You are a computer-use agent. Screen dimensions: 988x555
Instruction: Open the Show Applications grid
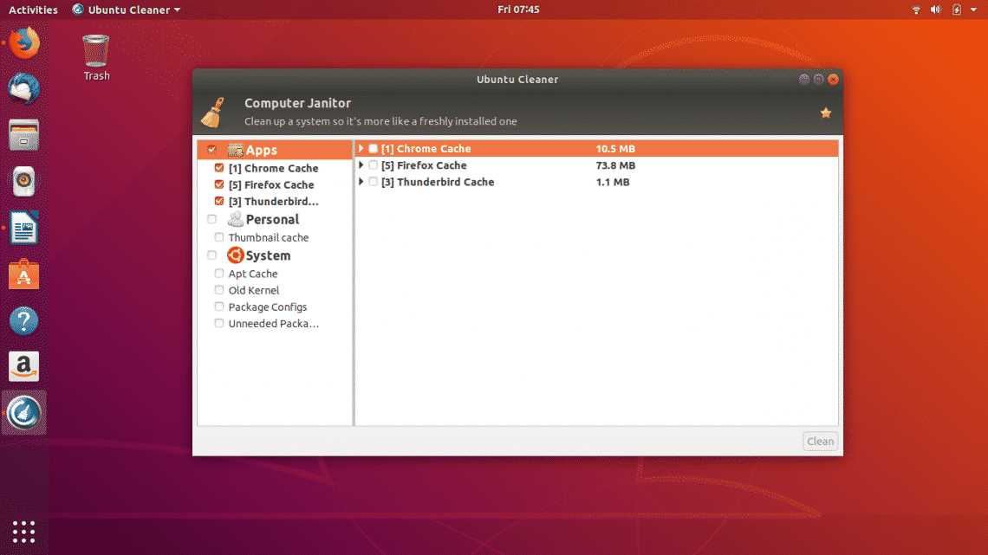pyautogui.click(x=23, y=531)
